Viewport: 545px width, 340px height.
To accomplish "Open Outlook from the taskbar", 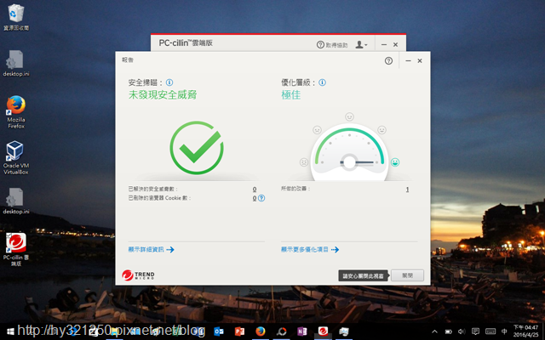I will tap(219, 331).
